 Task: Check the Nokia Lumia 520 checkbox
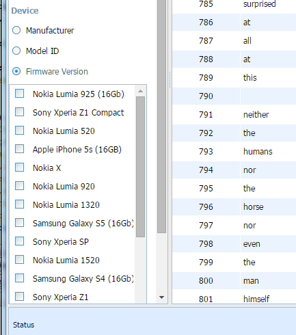click(19, 131)
